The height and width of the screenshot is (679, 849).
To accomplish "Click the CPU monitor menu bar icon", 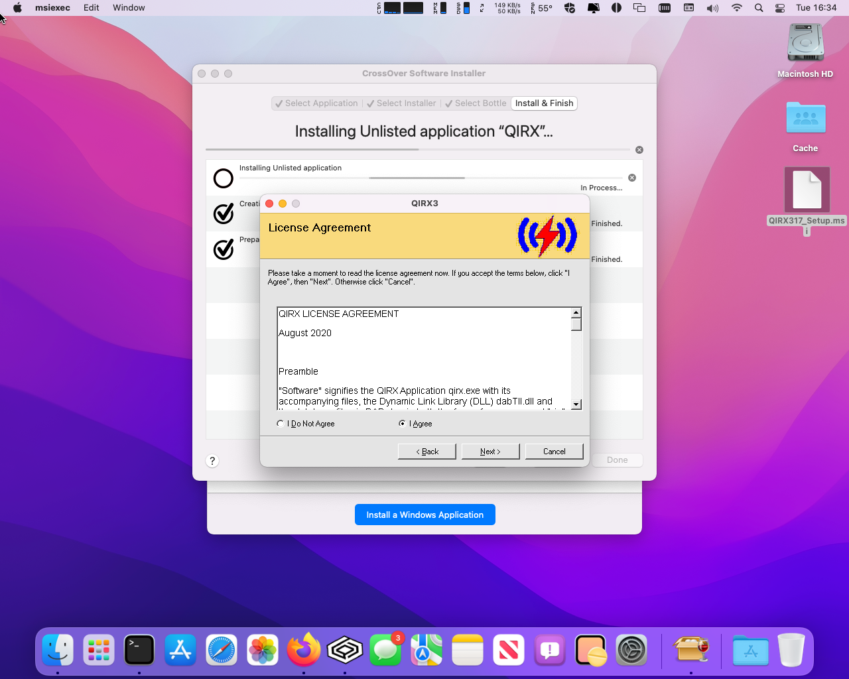I will coord(401,8).
